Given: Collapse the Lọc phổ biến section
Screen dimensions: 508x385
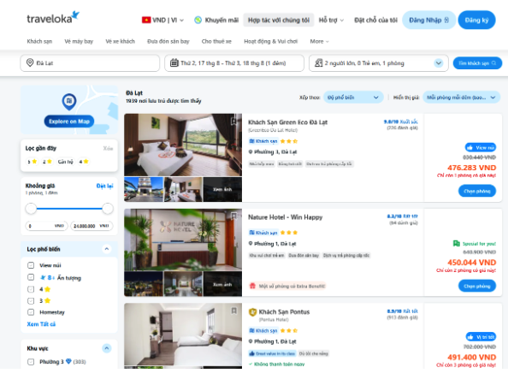Looking at the screenshot, I should click(107, 249).
